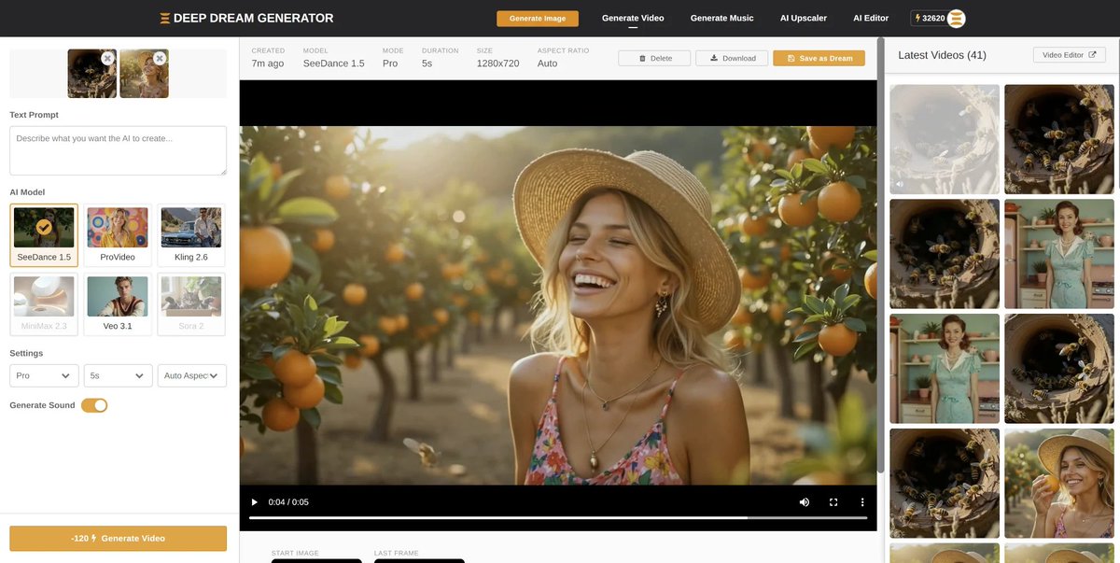This screenshot has width=1120, height=563.
Task: Open the 5s duration dropdown
Action: tap(118, 375)
